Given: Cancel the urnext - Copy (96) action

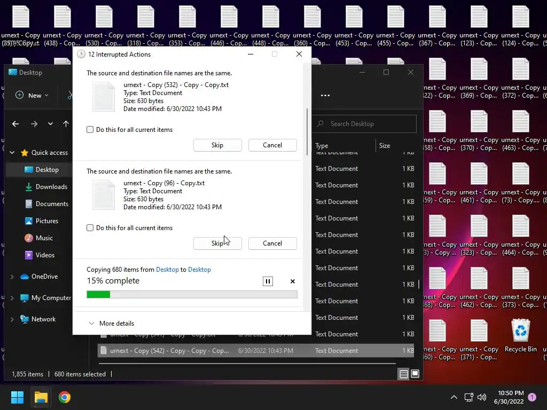Looking at the screenshot, I should 272,243.
